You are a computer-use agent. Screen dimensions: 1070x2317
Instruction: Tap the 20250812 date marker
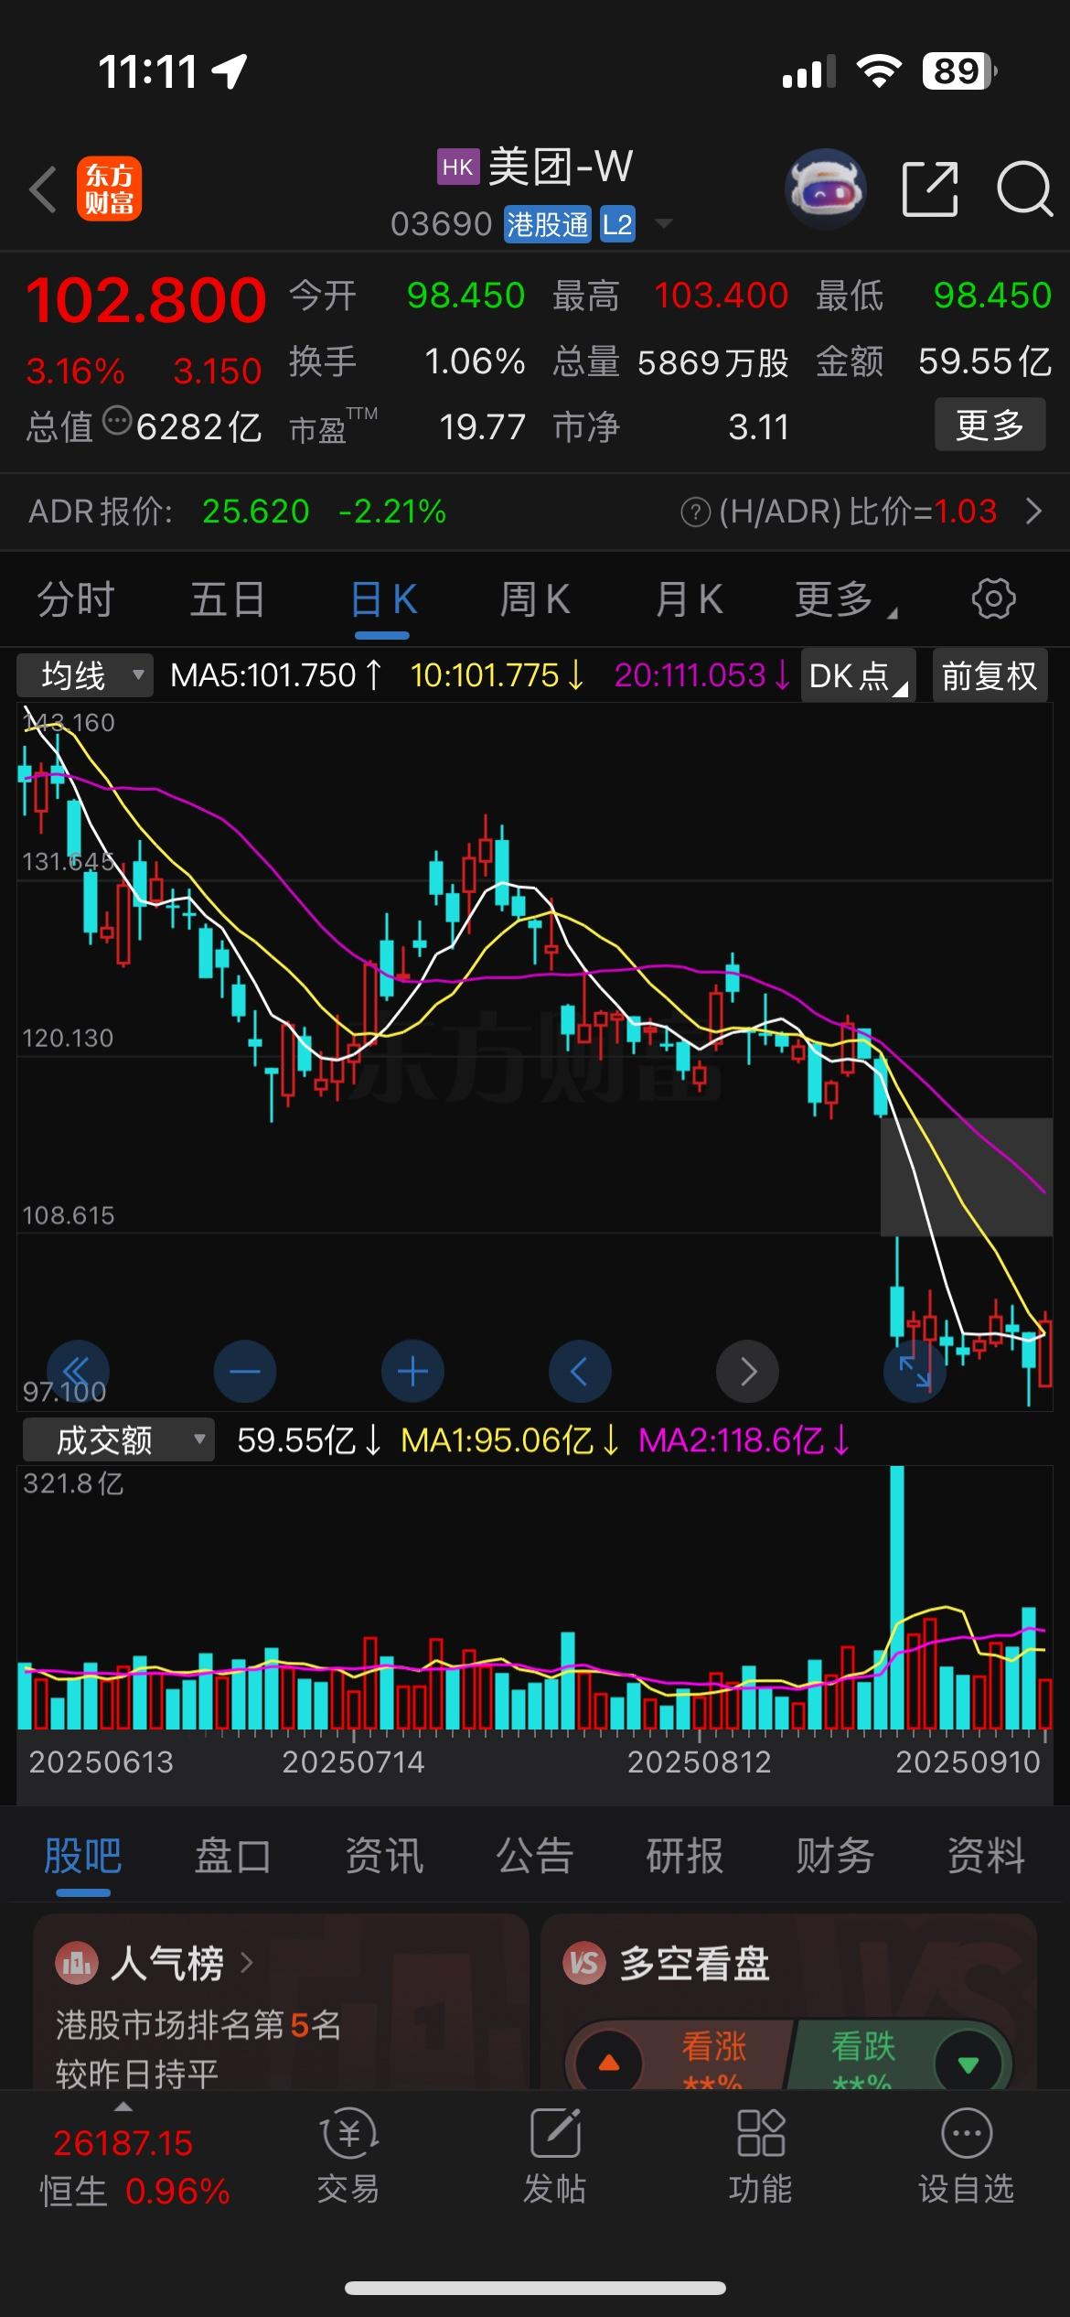point(699,1762)
